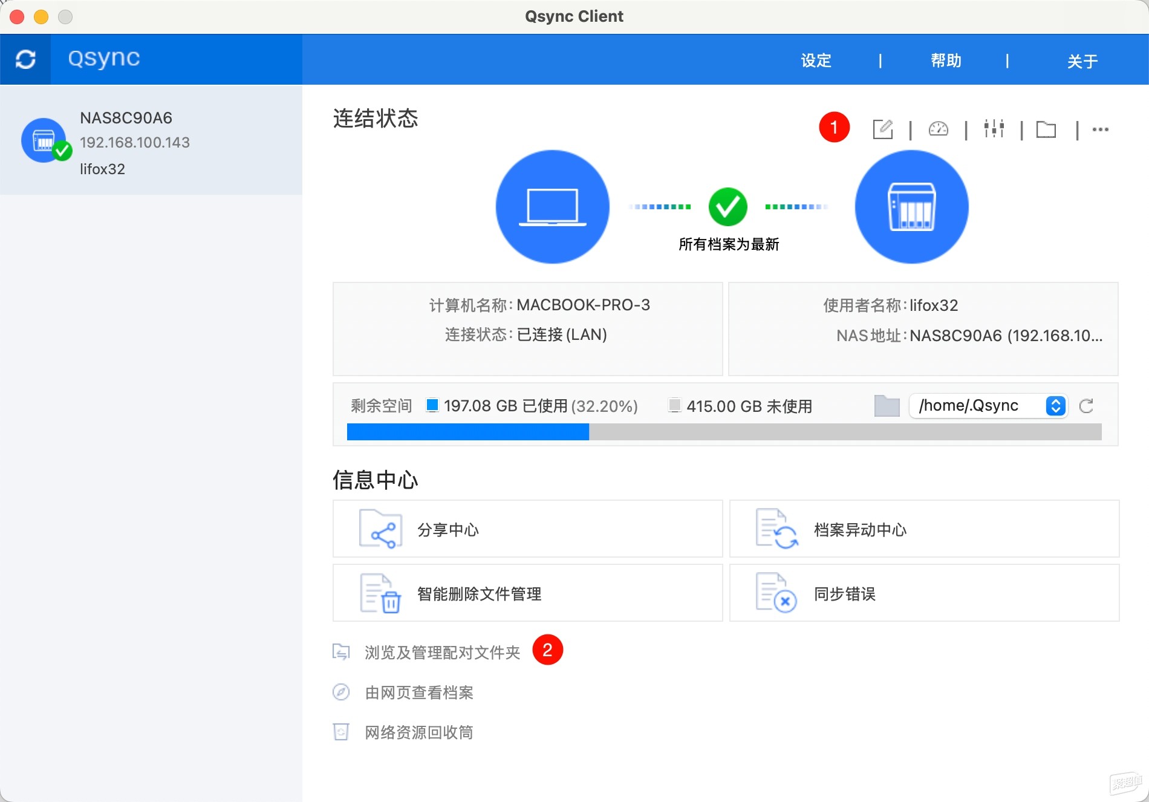Click the folder icon in connection toolbar
Image resolution: width=1149 pixels, height=802 pixels.
[1046, 129]
